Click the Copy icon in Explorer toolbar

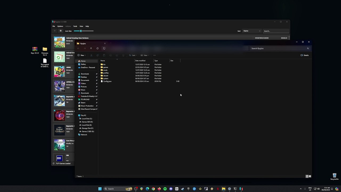pos(98,55)
